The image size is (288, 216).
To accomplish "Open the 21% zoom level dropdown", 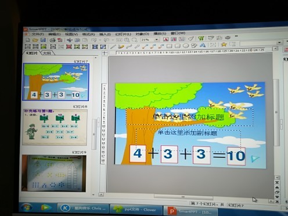I will [157, 39].
